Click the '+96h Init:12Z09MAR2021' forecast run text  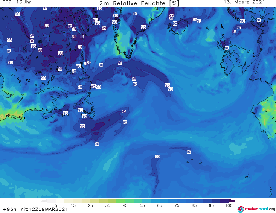point(35,209)
